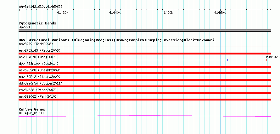Select the ULK4|NM_017886 gene label
Viewport: 280px width, 134px height.
[32, 113]
